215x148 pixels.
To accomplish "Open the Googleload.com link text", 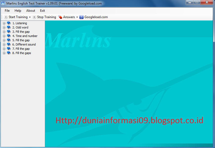I will 96,17.
